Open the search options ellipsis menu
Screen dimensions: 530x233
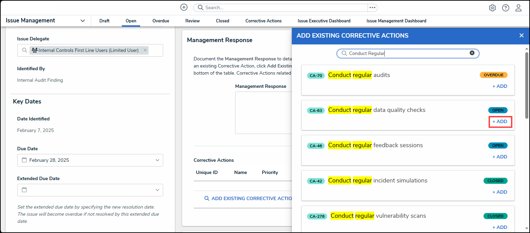pos(372,7)
